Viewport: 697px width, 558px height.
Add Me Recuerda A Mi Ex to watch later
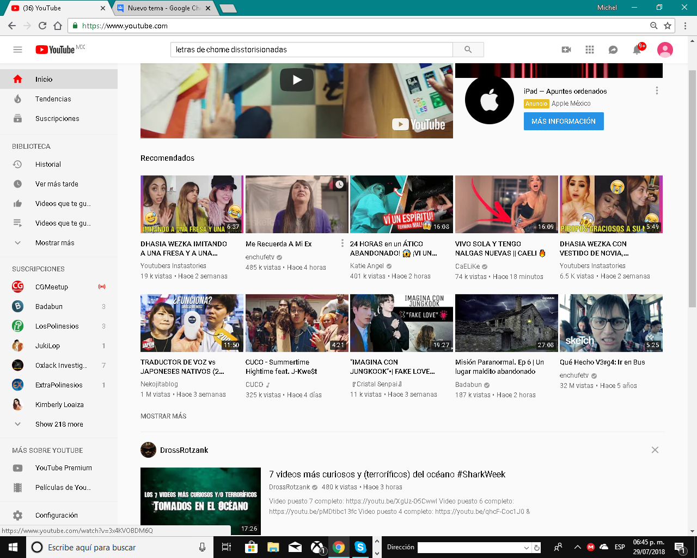point(339,184)
